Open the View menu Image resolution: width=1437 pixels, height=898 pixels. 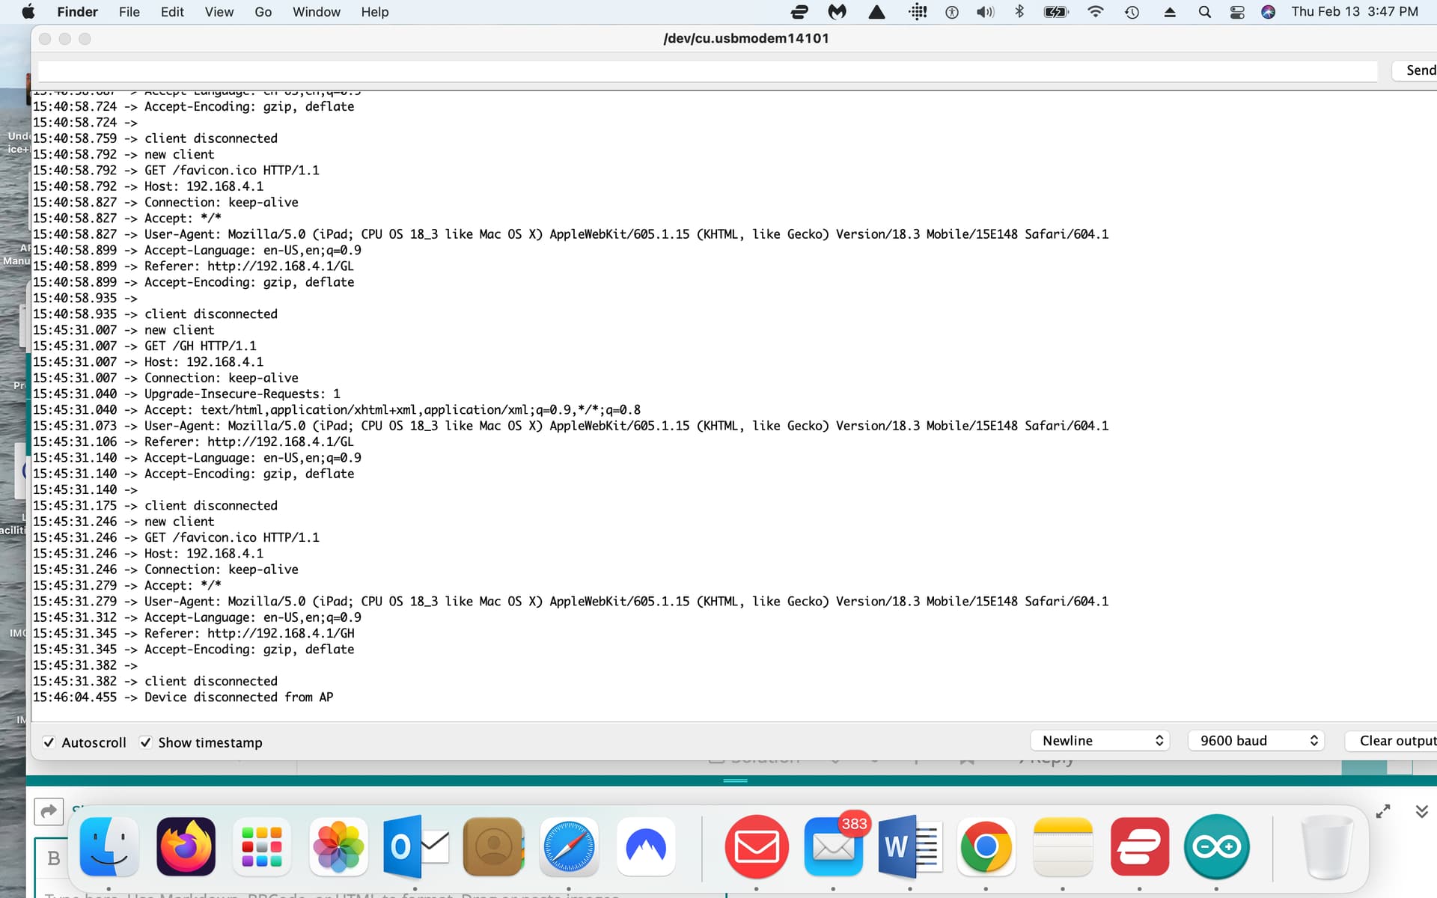(219, 12)
